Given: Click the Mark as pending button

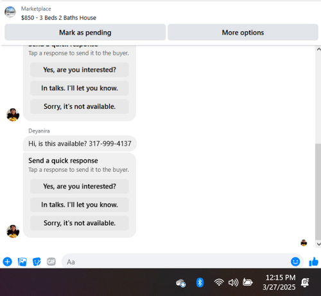Looking at the screenshot, I should pyautogui.click(x=85, y=32).
